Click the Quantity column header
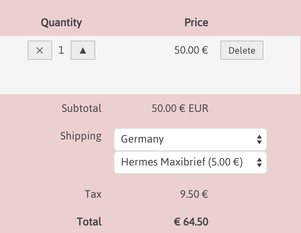Screen dimensions: 301x233 tap(61, 23)
